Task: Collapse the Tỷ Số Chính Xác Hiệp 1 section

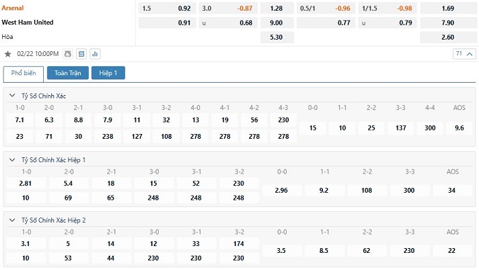Action: (12, 160)
